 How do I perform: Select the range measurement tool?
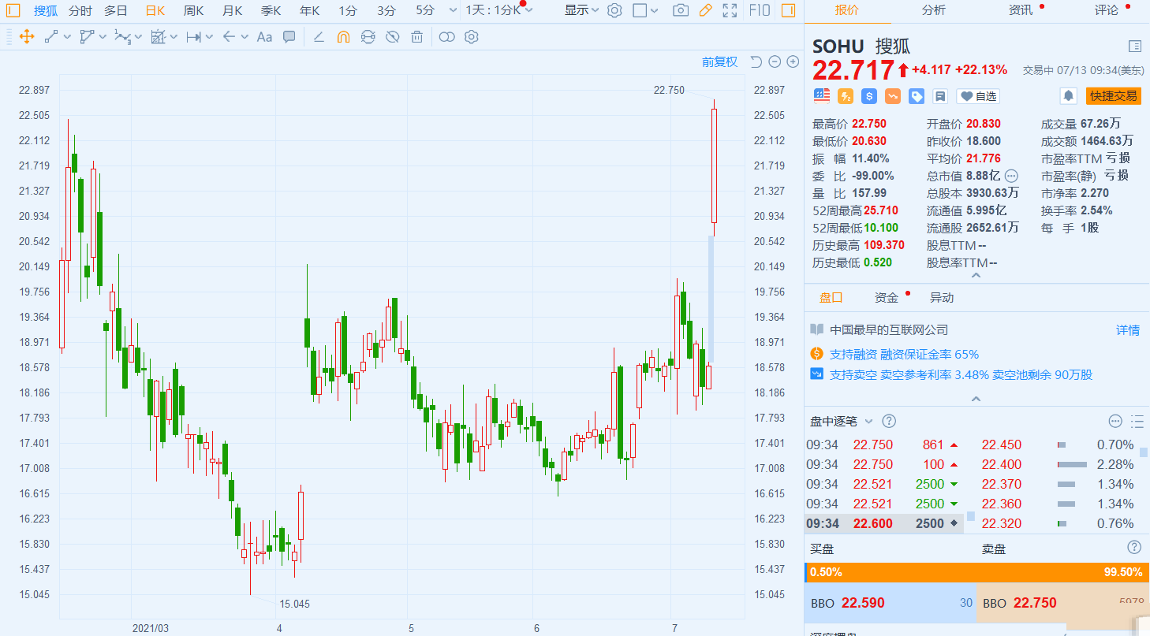[193, 36]
